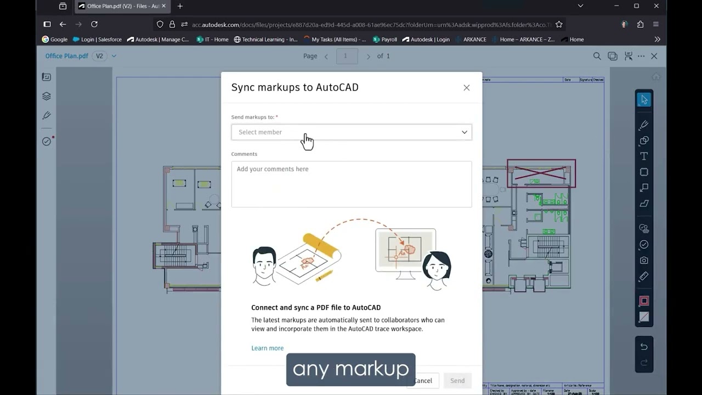Open the stroke color swatch
Screen dimensions: 702x395
[x=644, y=301]
